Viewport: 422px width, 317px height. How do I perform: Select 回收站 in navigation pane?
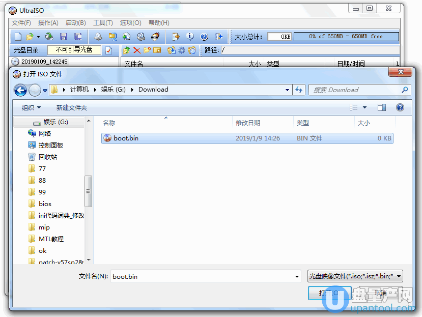click(48, 157)
